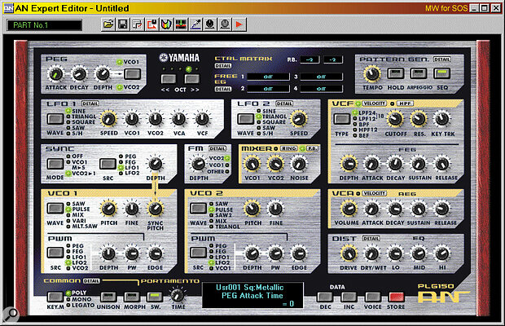Select BPF filter type in VCF

point(362,125)
